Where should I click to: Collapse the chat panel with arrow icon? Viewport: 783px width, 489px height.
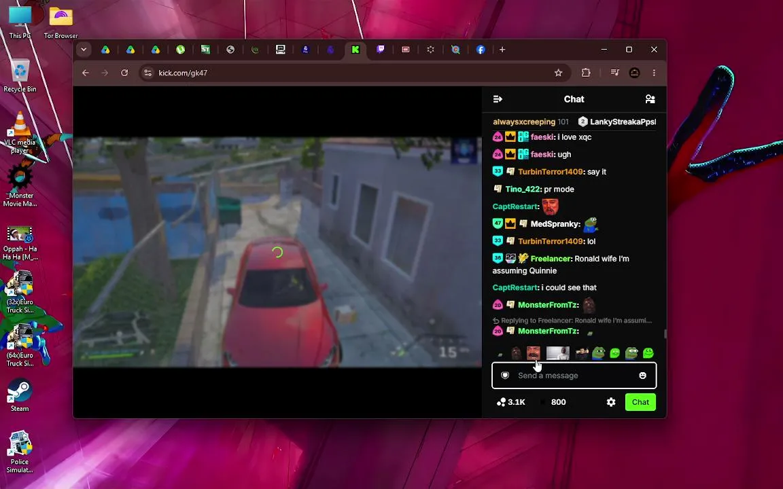[x=498, y=99]
